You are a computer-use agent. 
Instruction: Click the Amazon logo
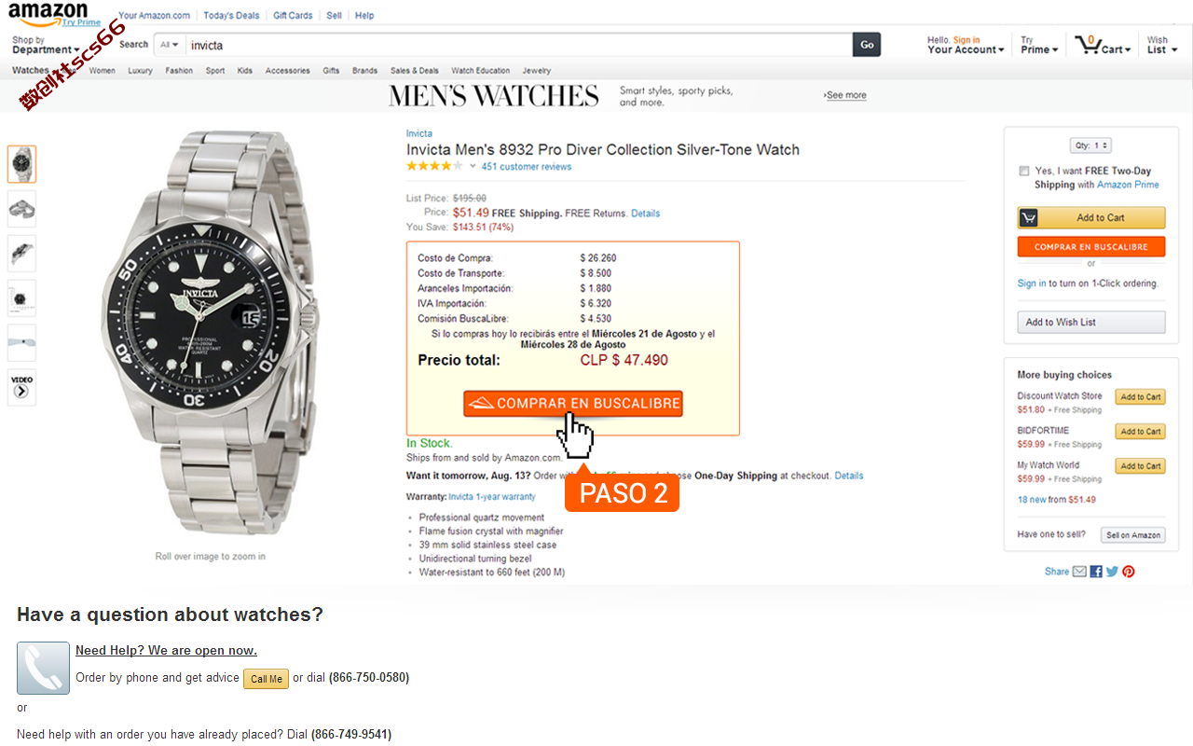48,15
